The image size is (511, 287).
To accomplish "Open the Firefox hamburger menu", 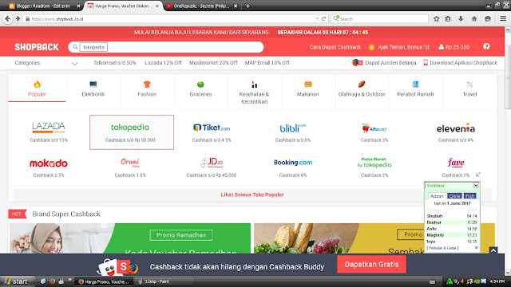I will click(x=503, y=19).
